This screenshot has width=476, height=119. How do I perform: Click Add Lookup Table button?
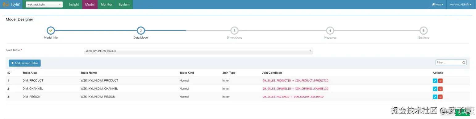pyautogui.click(x=25, y=63)
